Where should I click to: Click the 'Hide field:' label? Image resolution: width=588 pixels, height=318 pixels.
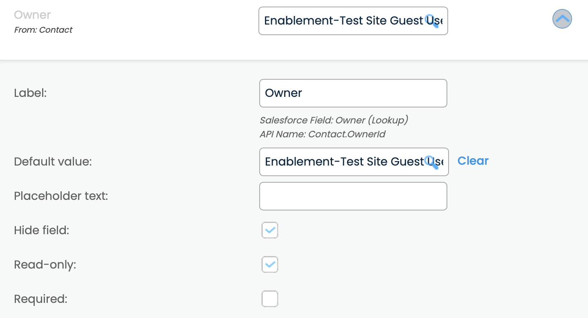(41, 231)
